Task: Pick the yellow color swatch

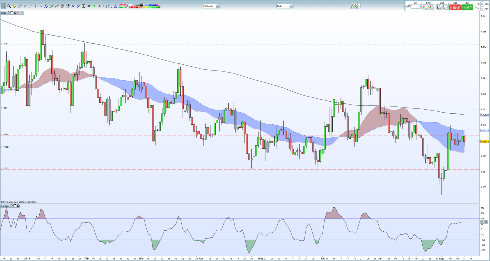Action: pos(146,7)
